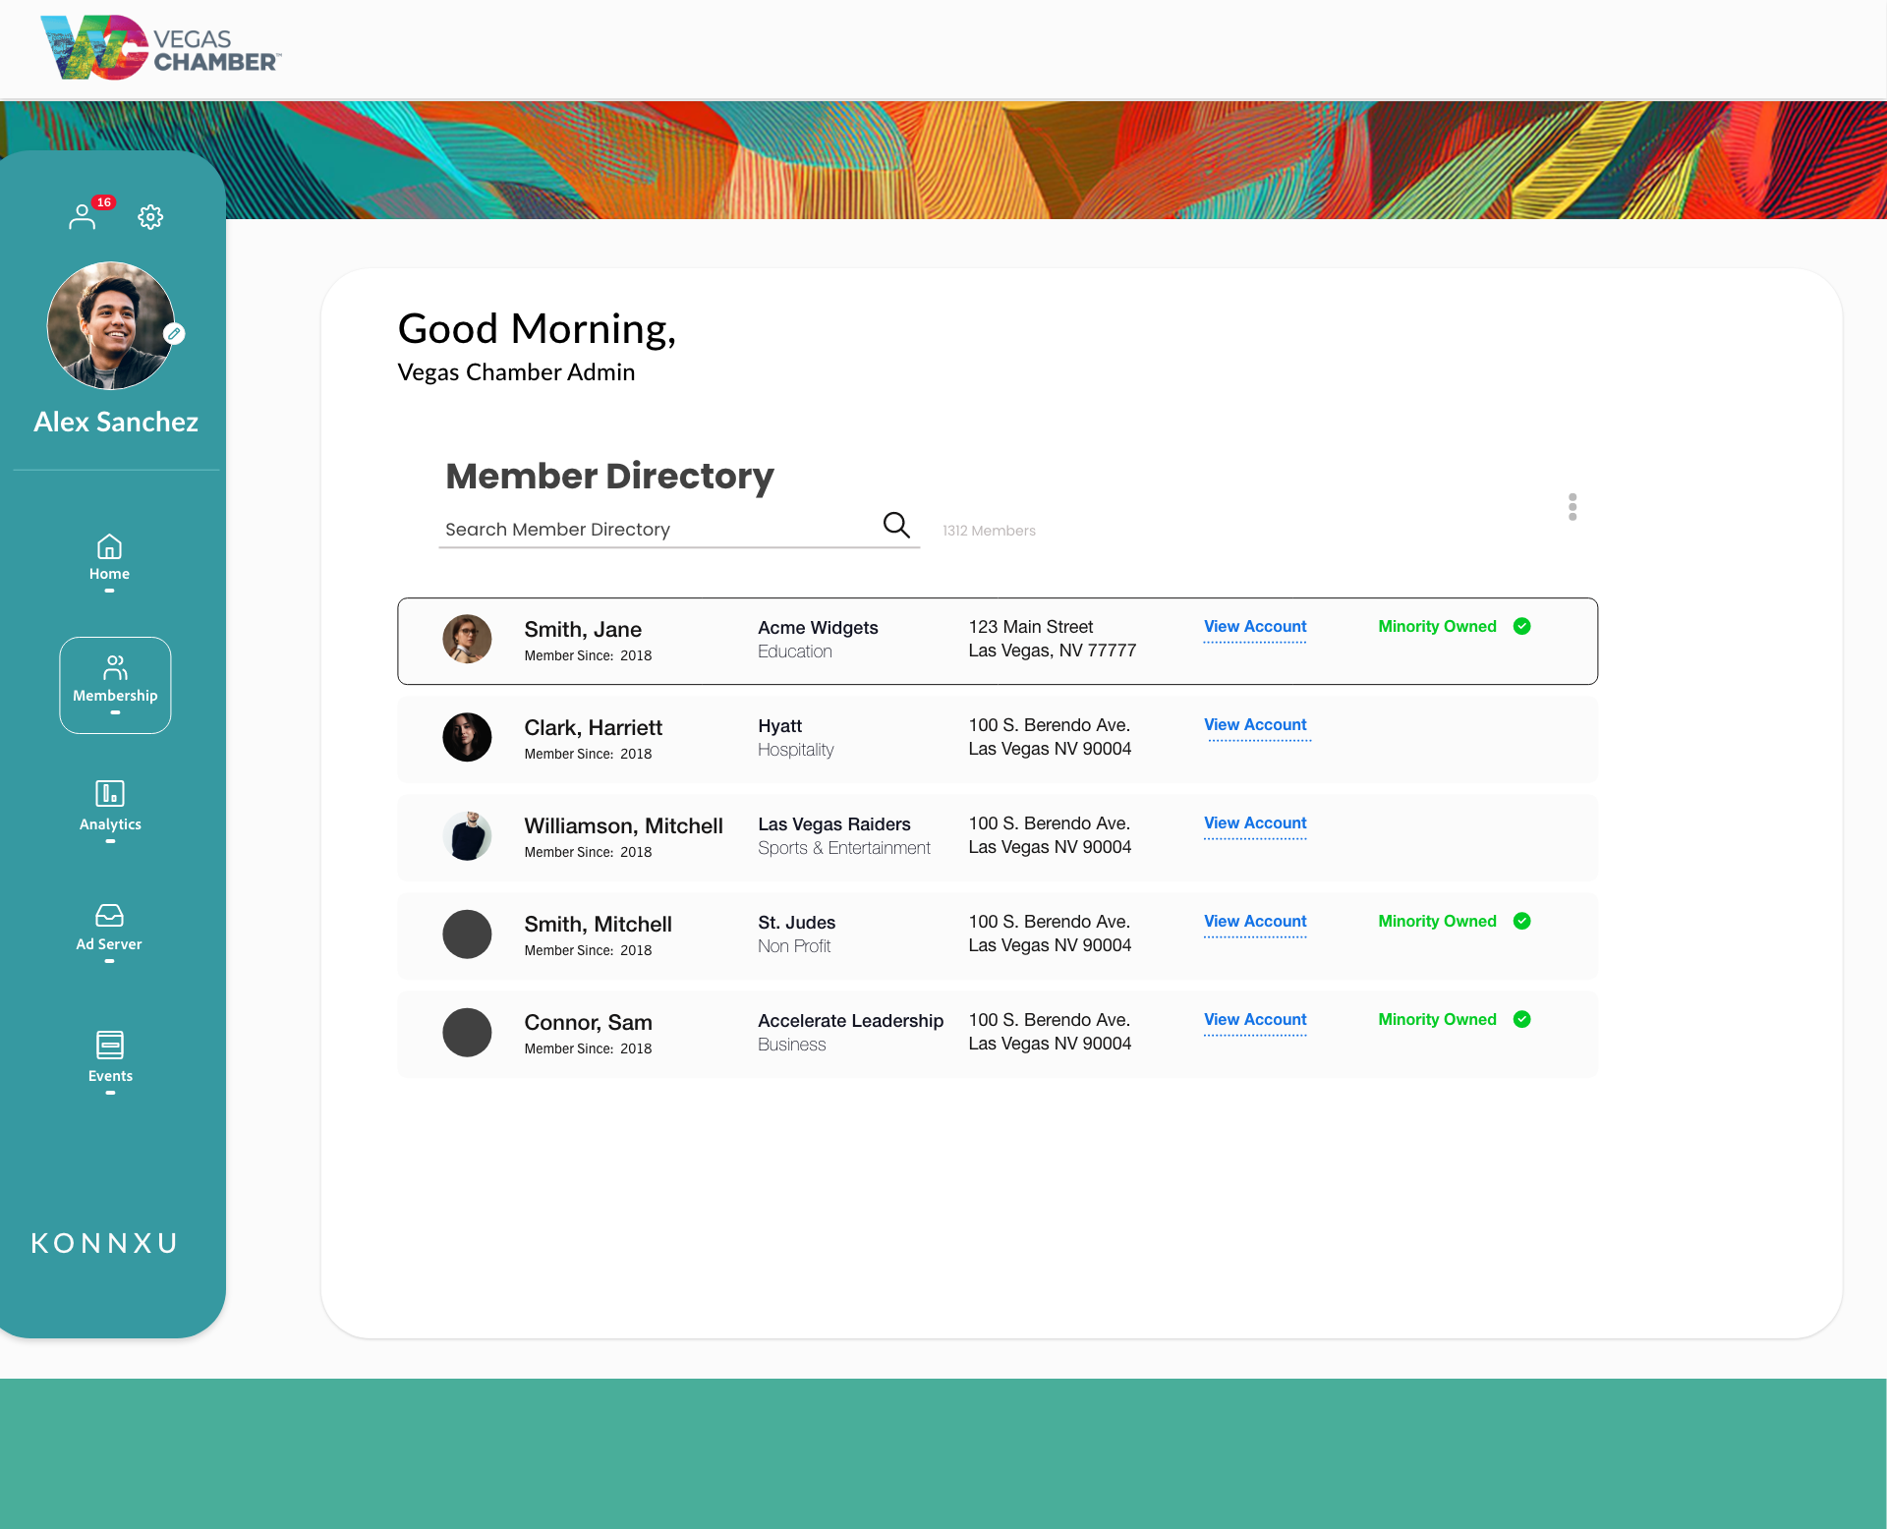Select the name Williamson, Mitchell
Screen dimensions: 1887x1529
(623, 826)
